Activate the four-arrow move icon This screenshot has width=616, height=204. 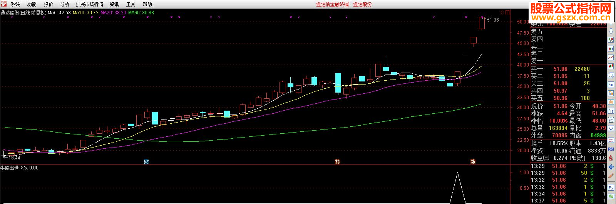611,167
